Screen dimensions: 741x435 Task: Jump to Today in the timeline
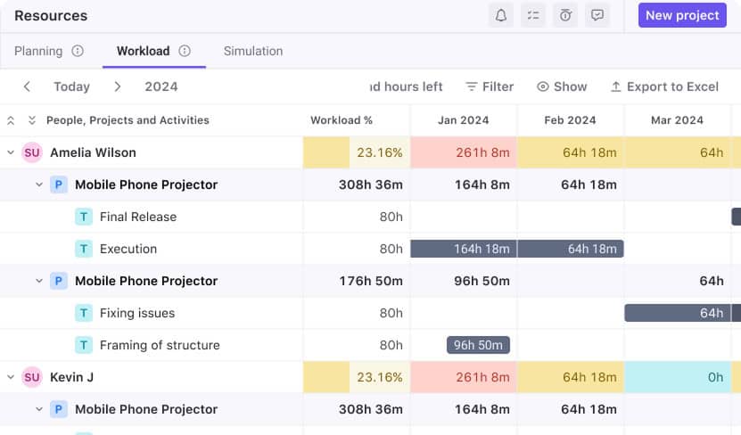(71, 86)
